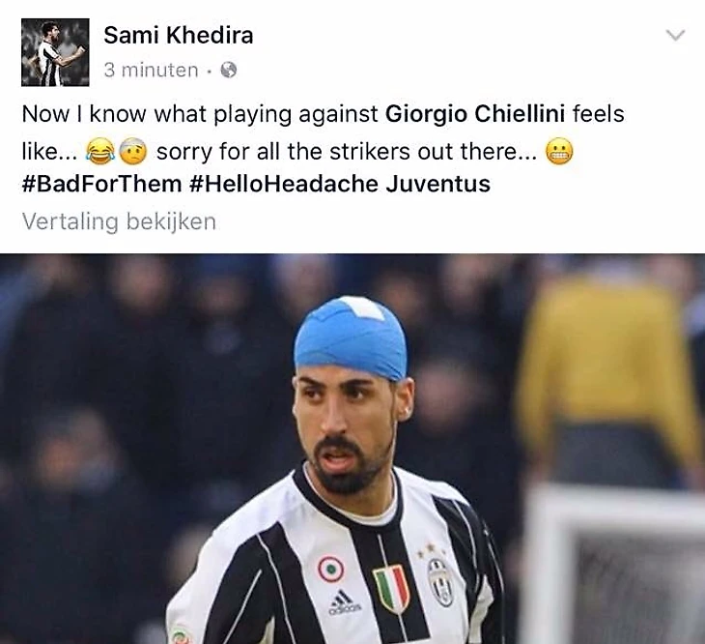Click the Coppa Italia roundel badge

(x=331, y=569)
